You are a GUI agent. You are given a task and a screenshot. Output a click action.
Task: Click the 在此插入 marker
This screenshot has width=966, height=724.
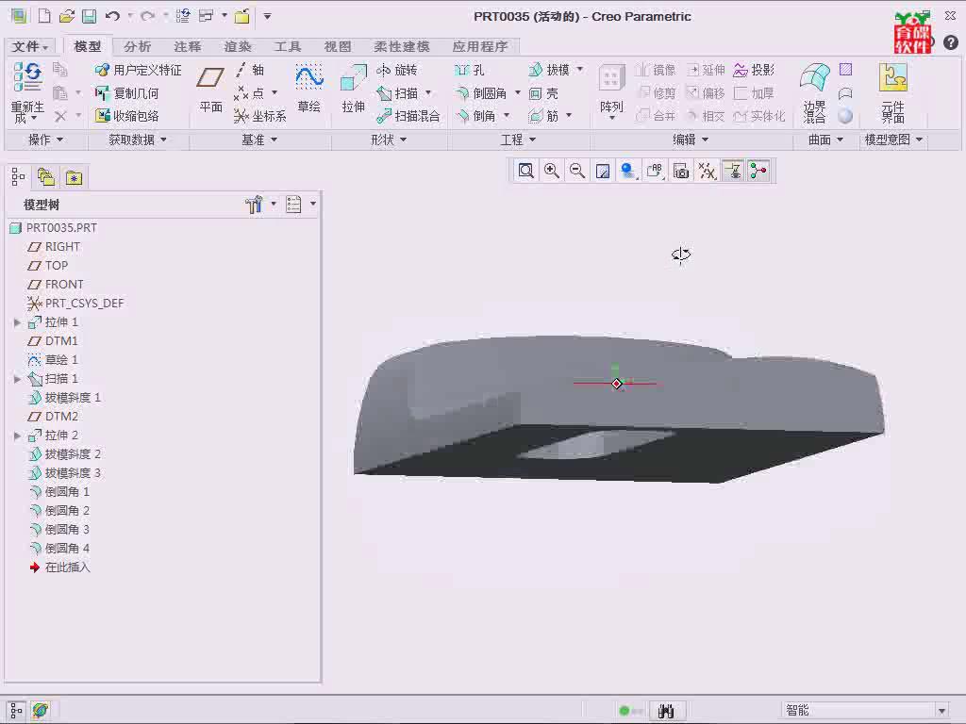click(60, 567)
